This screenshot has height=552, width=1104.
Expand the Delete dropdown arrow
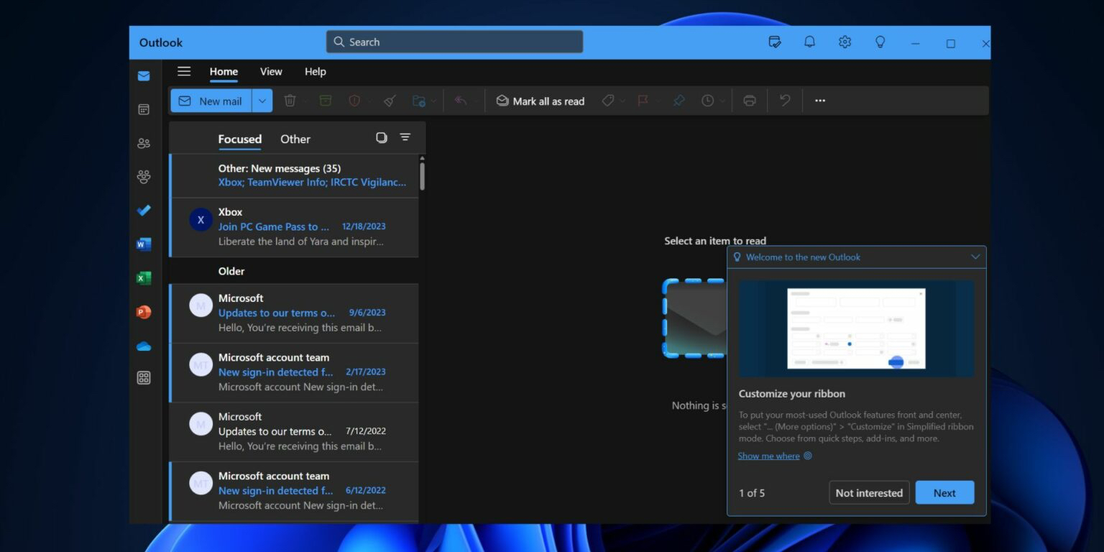[x=305, y=101]
